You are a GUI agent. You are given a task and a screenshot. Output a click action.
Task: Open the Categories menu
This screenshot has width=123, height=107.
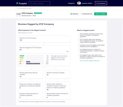pos(71,3)
